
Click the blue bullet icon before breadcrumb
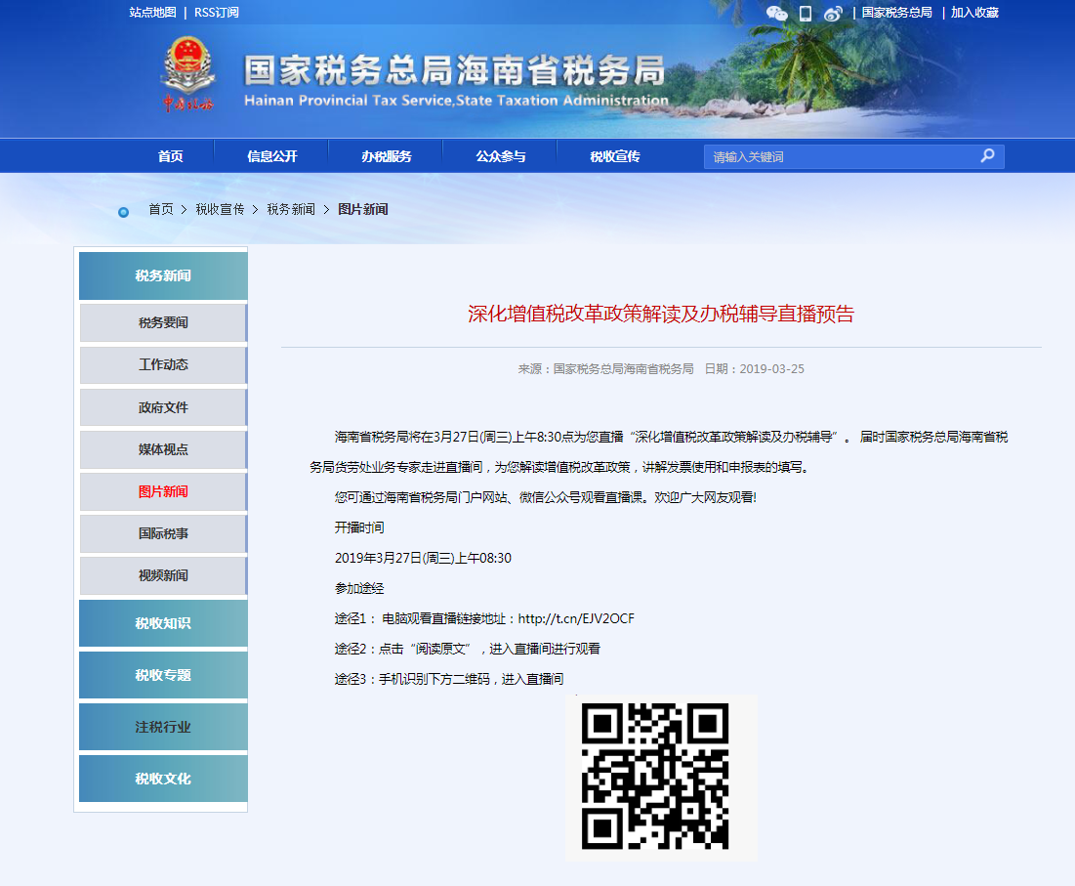pyautogui.click(x=123, y=212)
